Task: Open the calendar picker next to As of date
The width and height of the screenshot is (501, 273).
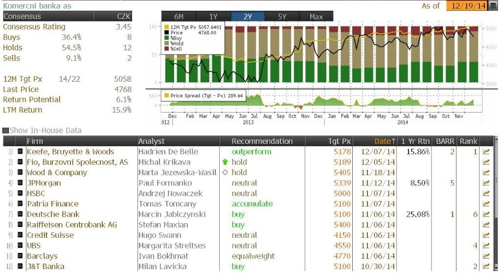Action: (x=493, y=6)
